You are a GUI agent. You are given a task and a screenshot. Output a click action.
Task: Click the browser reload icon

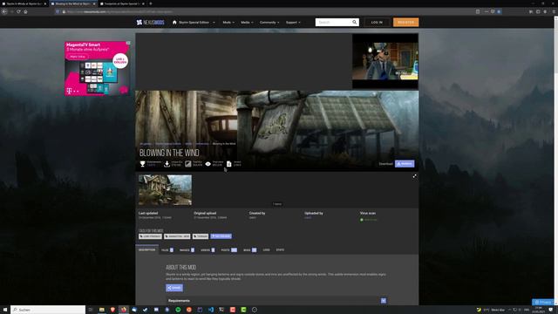pos(18,11)
